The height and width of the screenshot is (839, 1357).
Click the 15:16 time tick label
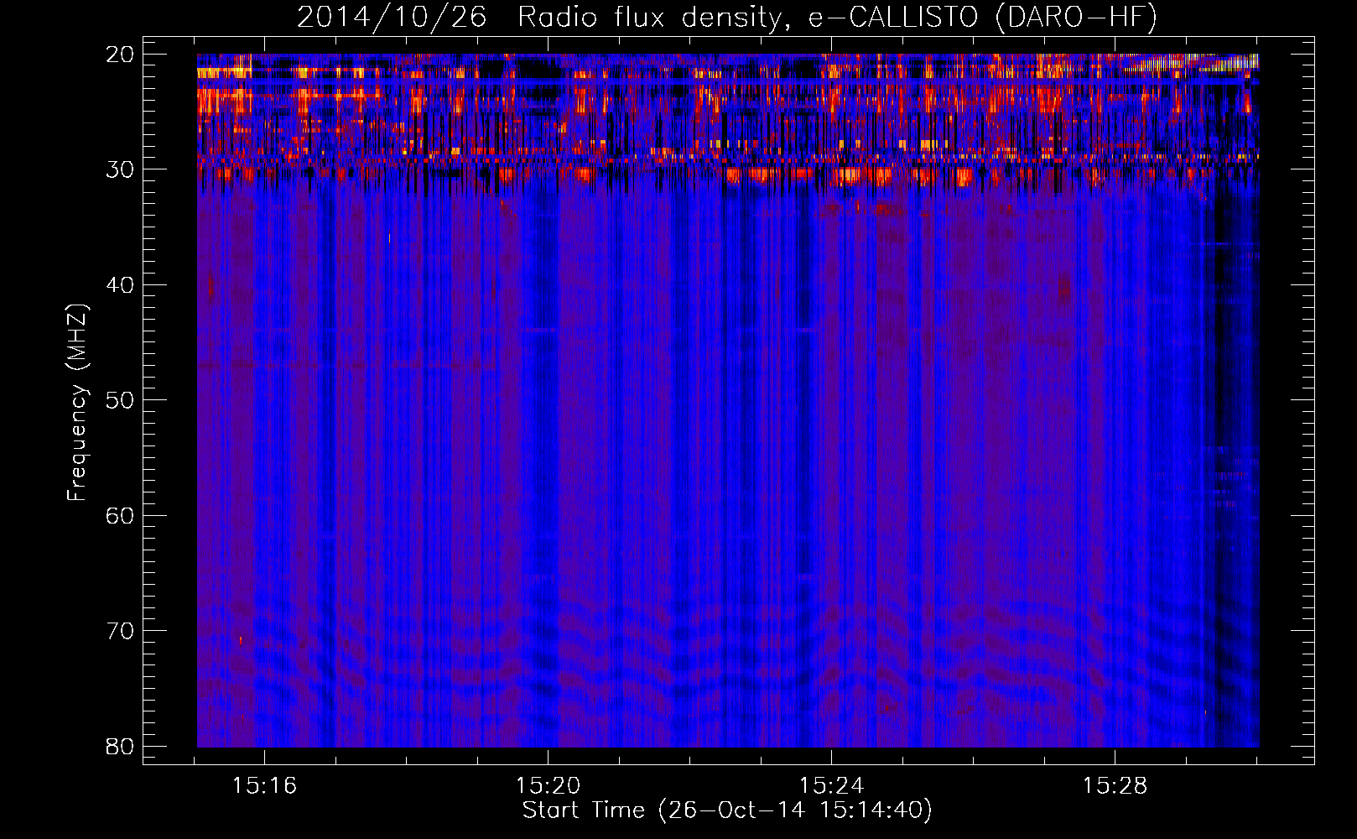[x=265, y=786]
